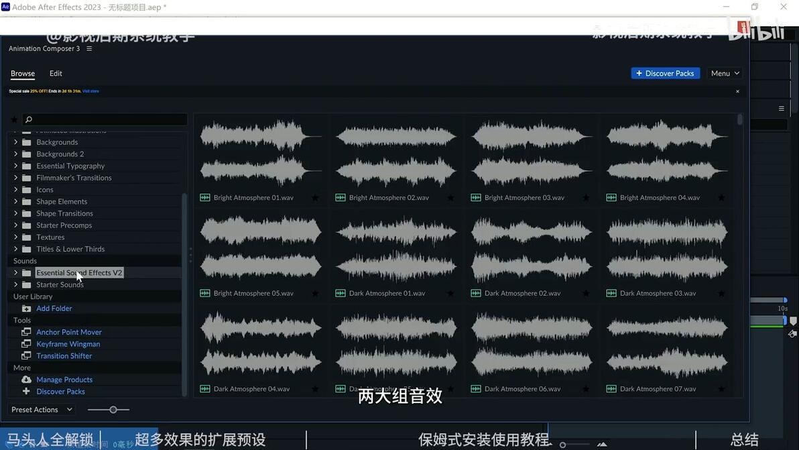799x450 pixels.
Task: Favorite Dark Atmosphere 02.wav with its star
Action: pos(586,294)
